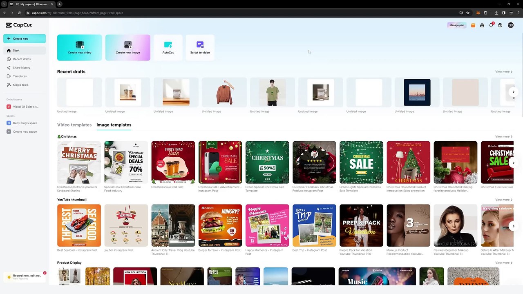
Task: Open the city skyline draft
Action: (417, 93)
